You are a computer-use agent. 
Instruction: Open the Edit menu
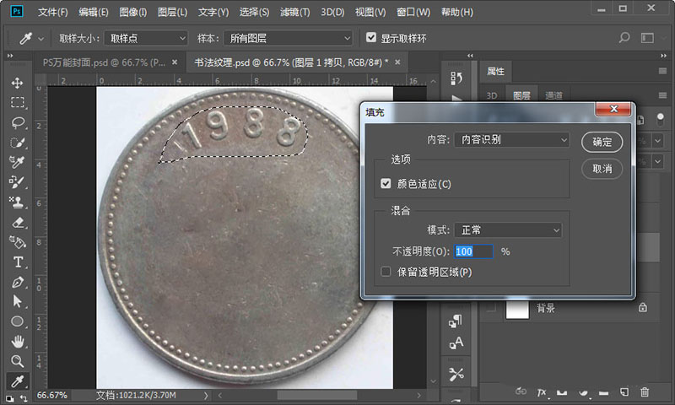(94, 12)
